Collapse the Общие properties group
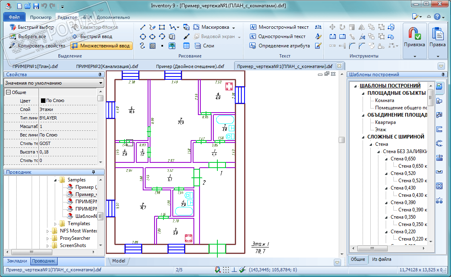This screenshot has height=277, width=451. coord(8,92)
